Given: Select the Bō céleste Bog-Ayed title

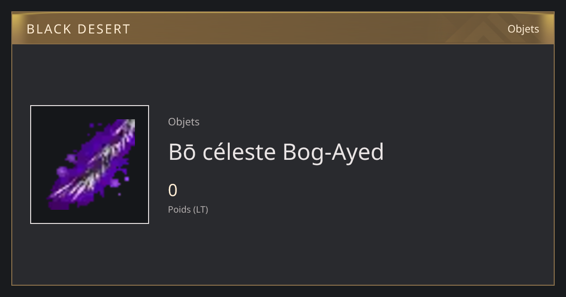Looking at the screenshot, I should click(x=276, y=152).
